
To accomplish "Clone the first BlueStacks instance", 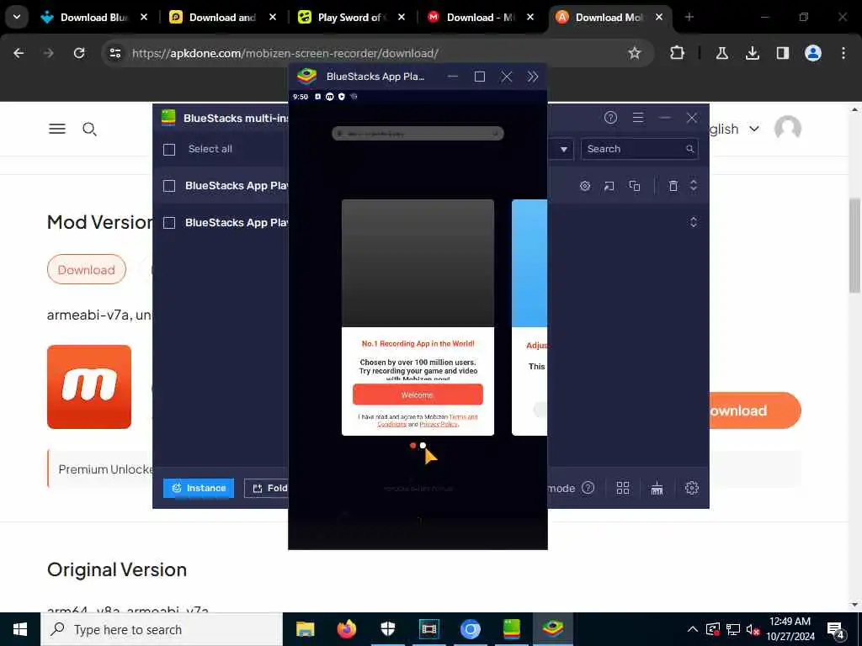I will coord(635,186).
